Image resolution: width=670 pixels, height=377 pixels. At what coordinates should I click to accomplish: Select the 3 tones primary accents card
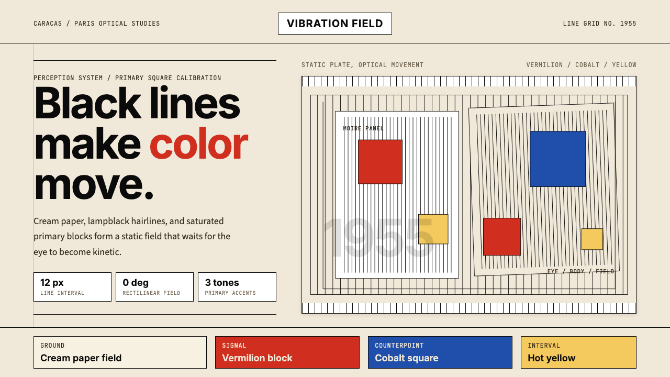[237, 287]
